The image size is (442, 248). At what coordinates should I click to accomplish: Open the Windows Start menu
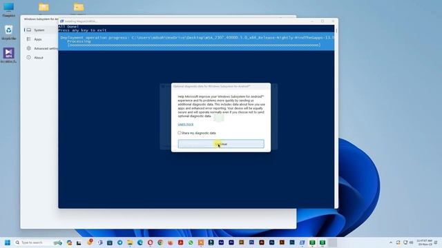(x=8, y=242)
